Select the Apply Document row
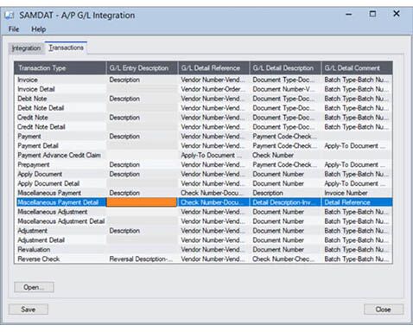The image size is (413, 332). click(203, 174)
